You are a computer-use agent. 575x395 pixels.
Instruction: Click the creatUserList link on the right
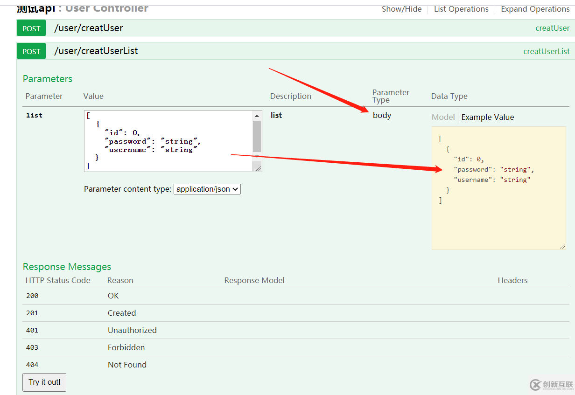pyautogui.click(x=546, y=51)
